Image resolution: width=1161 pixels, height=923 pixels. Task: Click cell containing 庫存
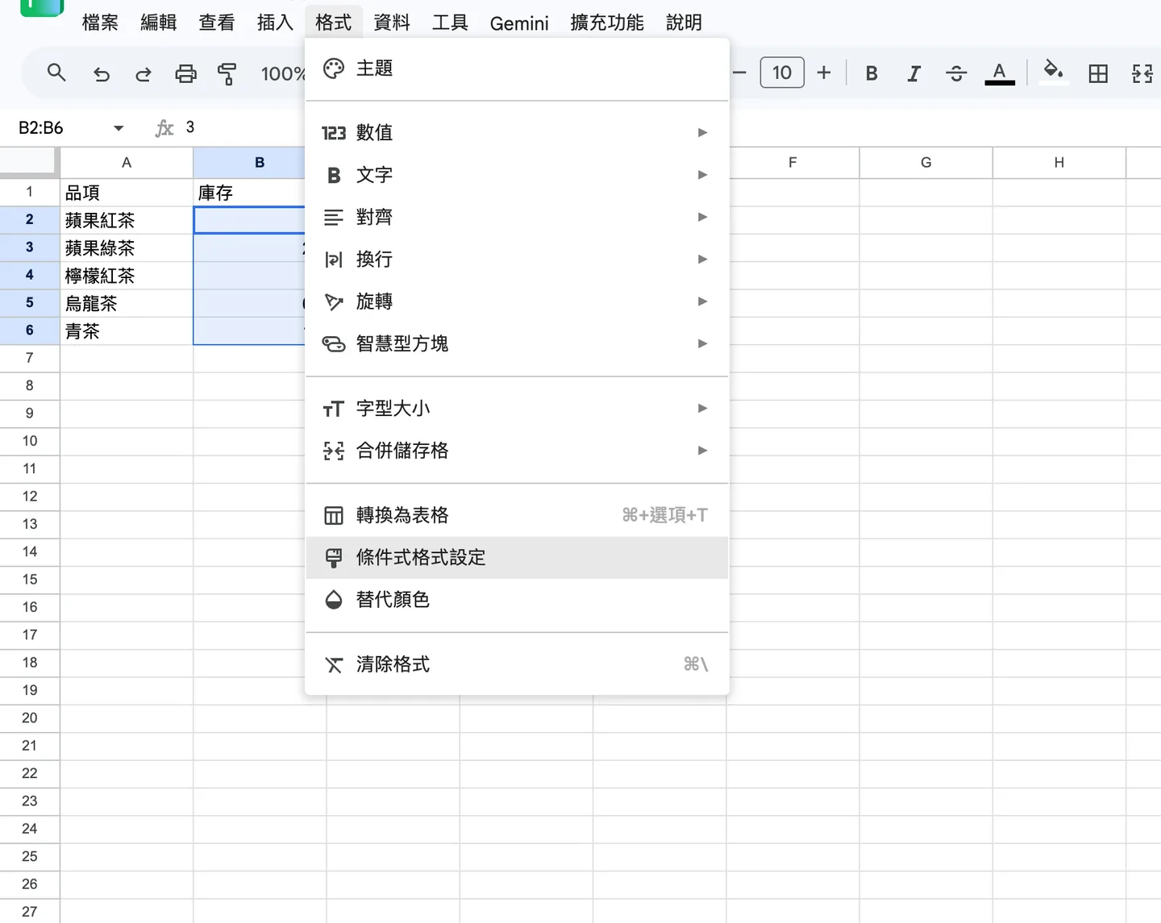(x=249, y=193)
